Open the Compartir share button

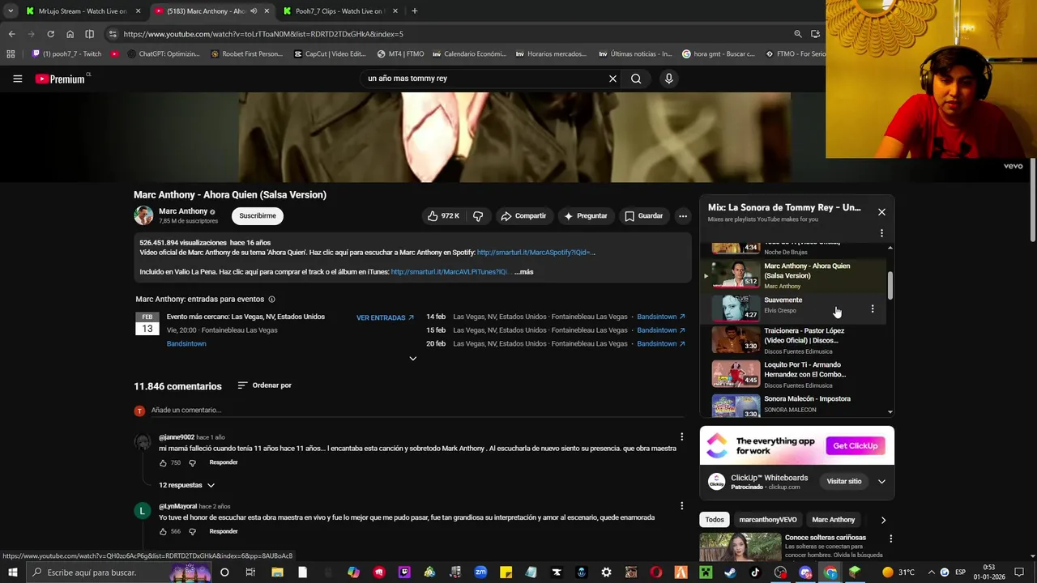523,216
